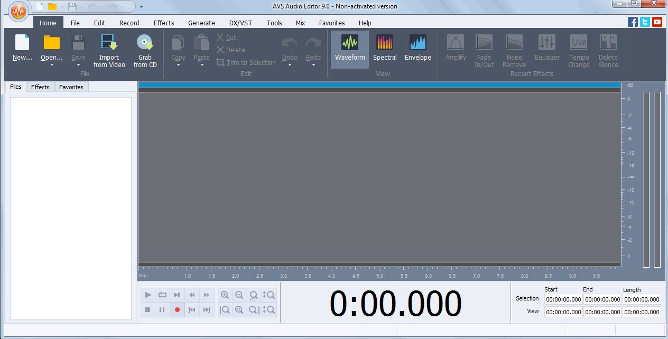
Task: Toggle the Pause button
Action: pos(163,310)
